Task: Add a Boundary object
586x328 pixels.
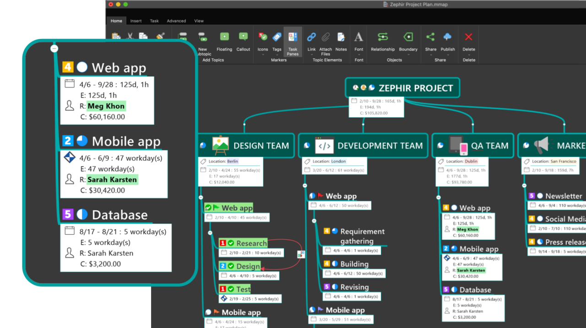Action: click(408, 38)
